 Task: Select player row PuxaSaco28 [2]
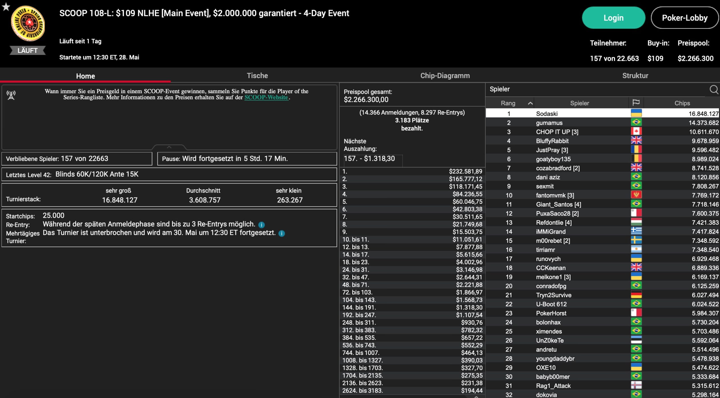tap(602, 213)
